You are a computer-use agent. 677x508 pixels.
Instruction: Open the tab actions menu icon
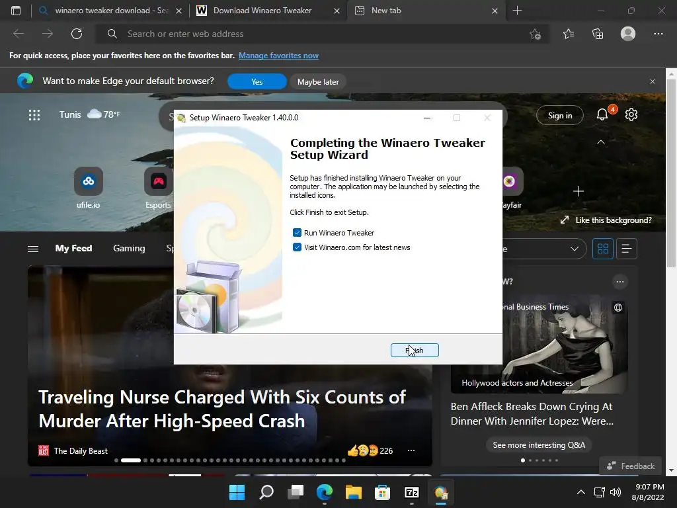(16, 11)
